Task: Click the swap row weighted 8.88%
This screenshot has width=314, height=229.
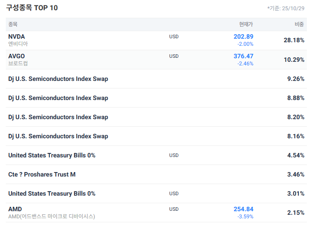Action: [156, 98]
